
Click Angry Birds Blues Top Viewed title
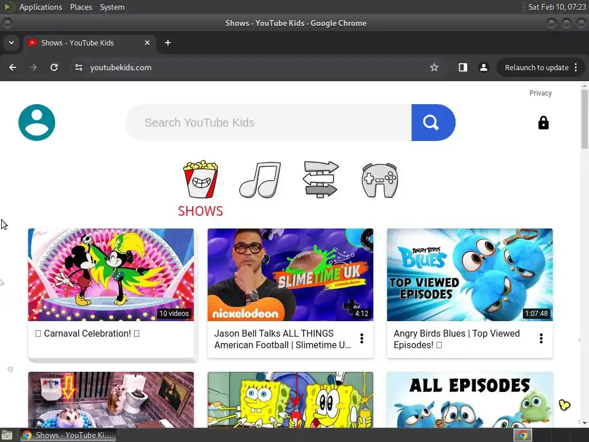point(457,339)
